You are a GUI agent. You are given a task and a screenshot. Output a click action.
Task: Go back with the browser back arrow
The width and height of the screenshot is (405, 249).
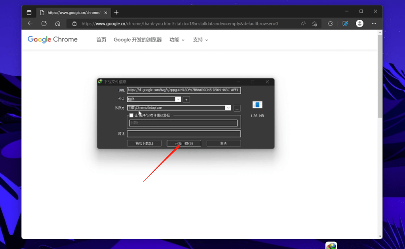tap(30, 23)
